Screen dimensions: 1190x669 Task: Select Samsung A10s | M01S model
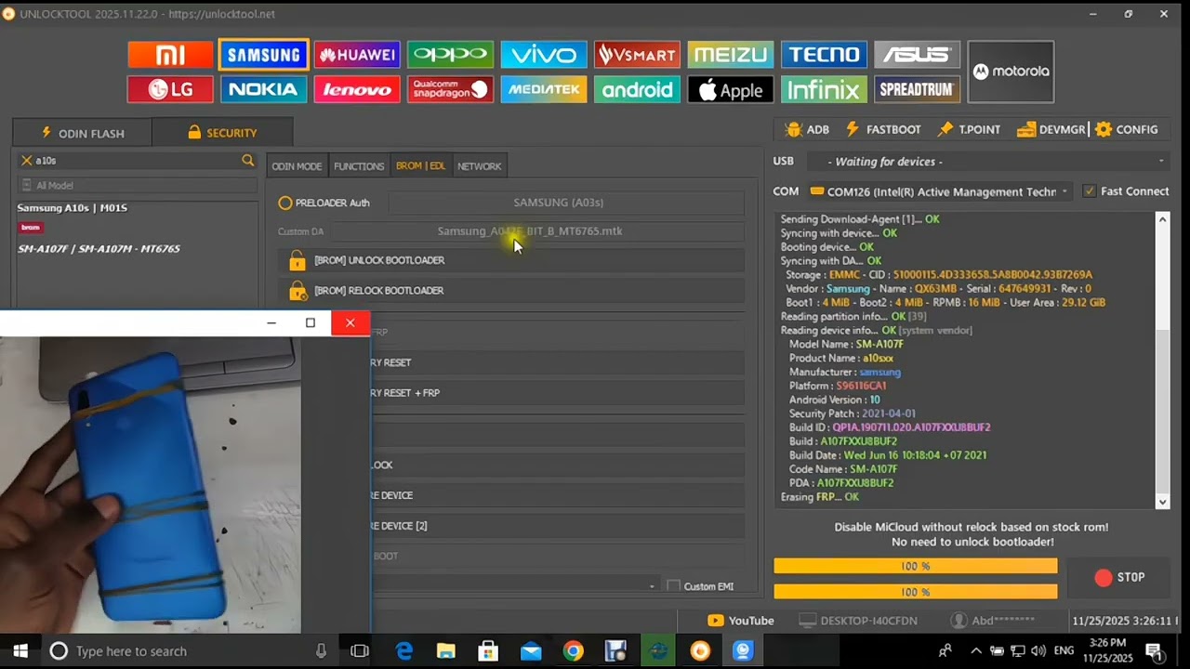click(x=72, y=208)
